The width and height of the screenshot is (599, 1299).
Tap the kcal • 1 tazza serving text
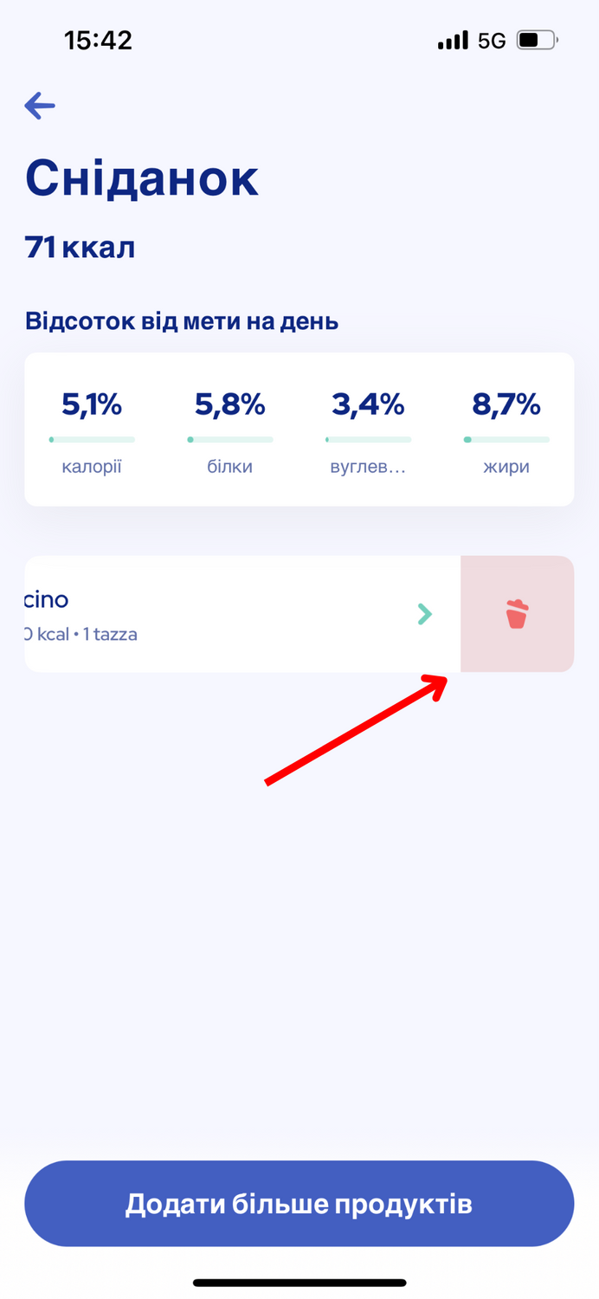pyautogui.click(x=81, y=634)
